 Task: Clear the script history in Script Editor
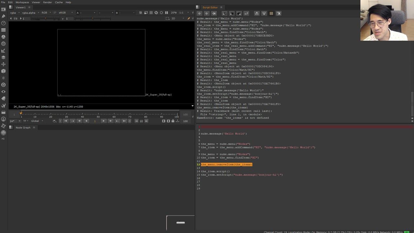(x=214, y=13)
